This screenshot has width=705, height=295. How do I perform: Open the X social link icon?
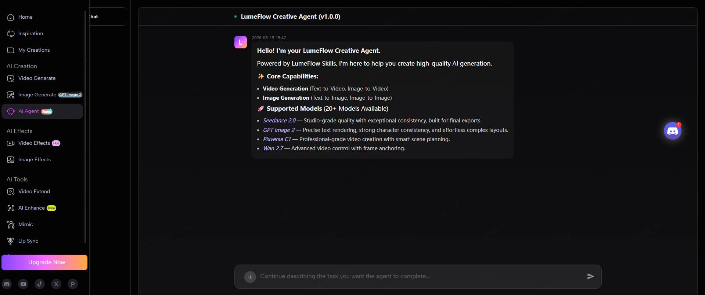click(56, 284)
